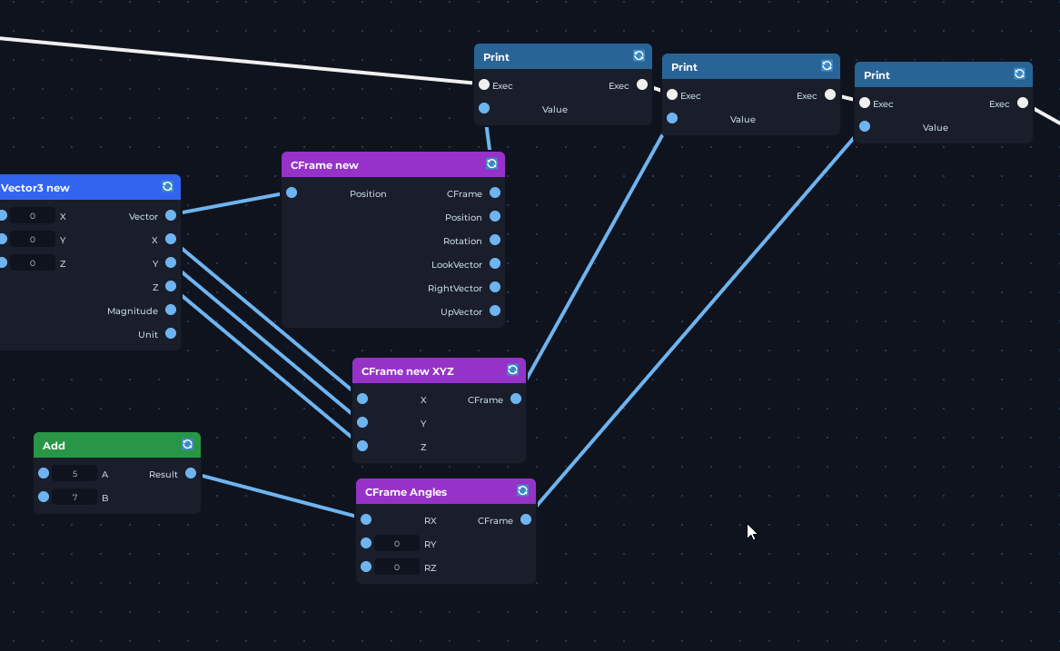Click Position output pin on CFrame new
The image size is (1060, 651).
495,216
